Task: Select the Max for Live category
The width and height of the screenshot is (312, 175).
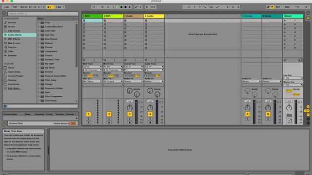Action: tap(14, 43)
